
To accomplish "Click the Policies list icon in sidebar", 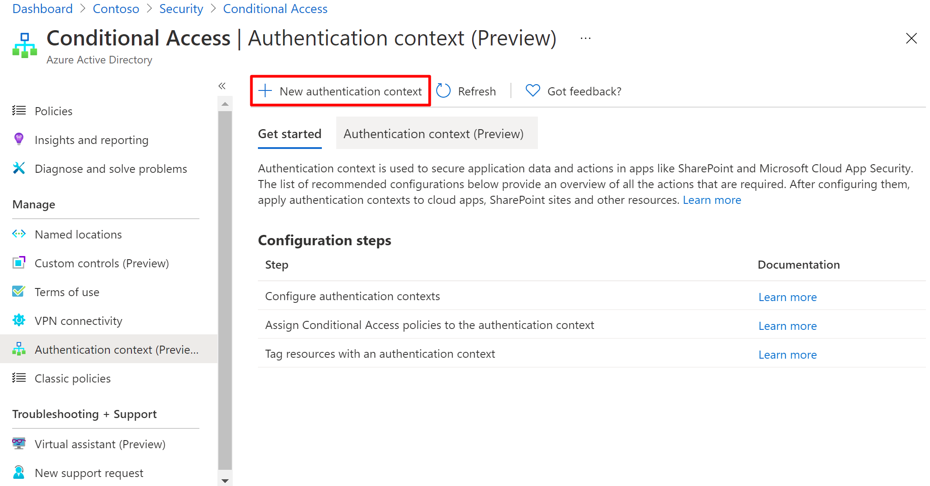I will 19,111.
